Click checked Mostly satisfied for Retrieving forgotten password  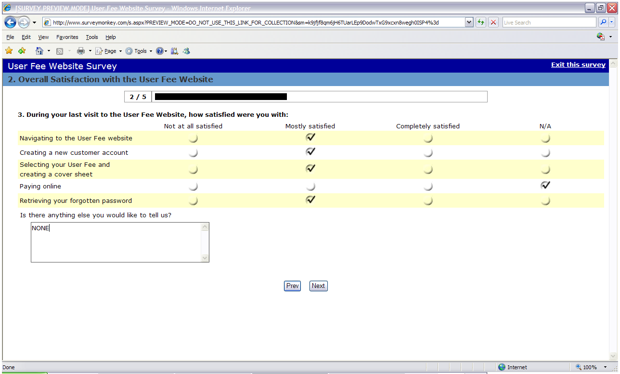(x=310, y=200)
